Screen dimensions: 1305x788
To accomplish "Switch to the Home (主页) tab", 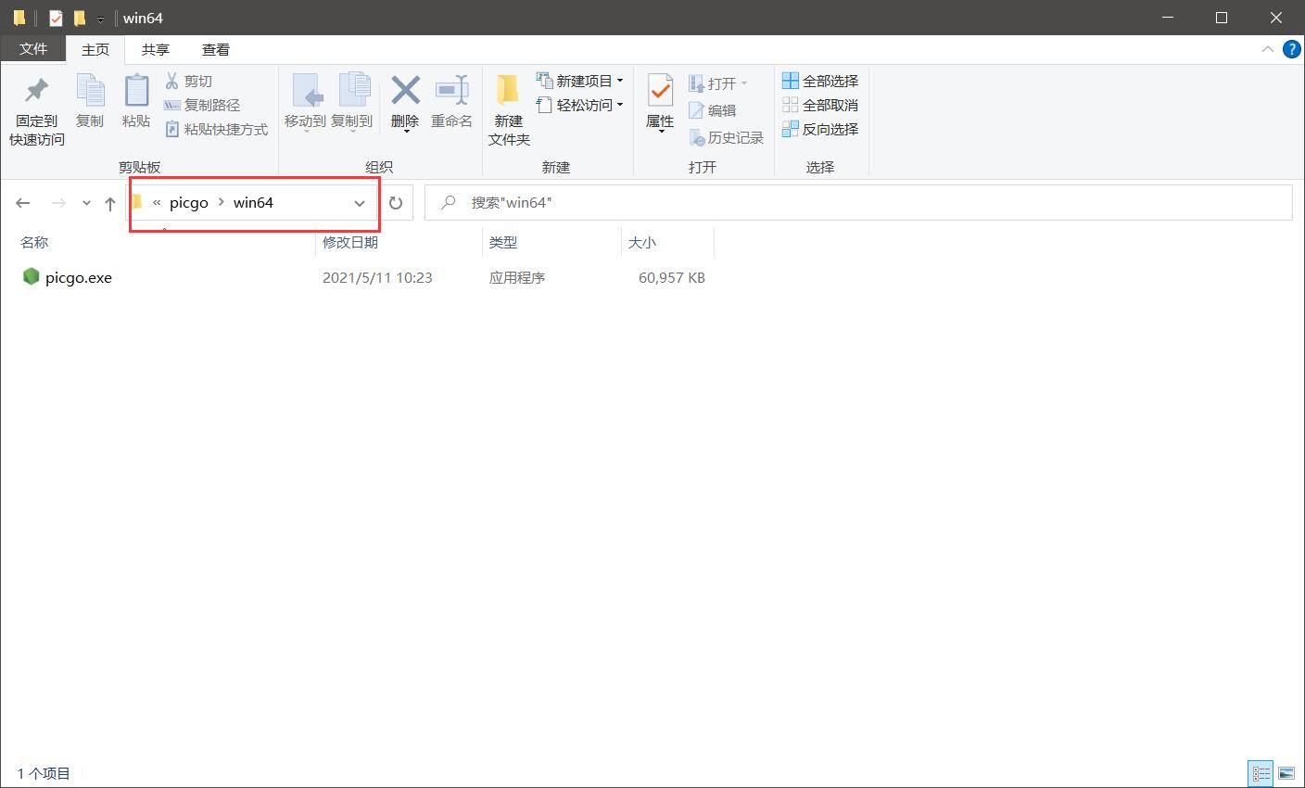I will (95, 49).
